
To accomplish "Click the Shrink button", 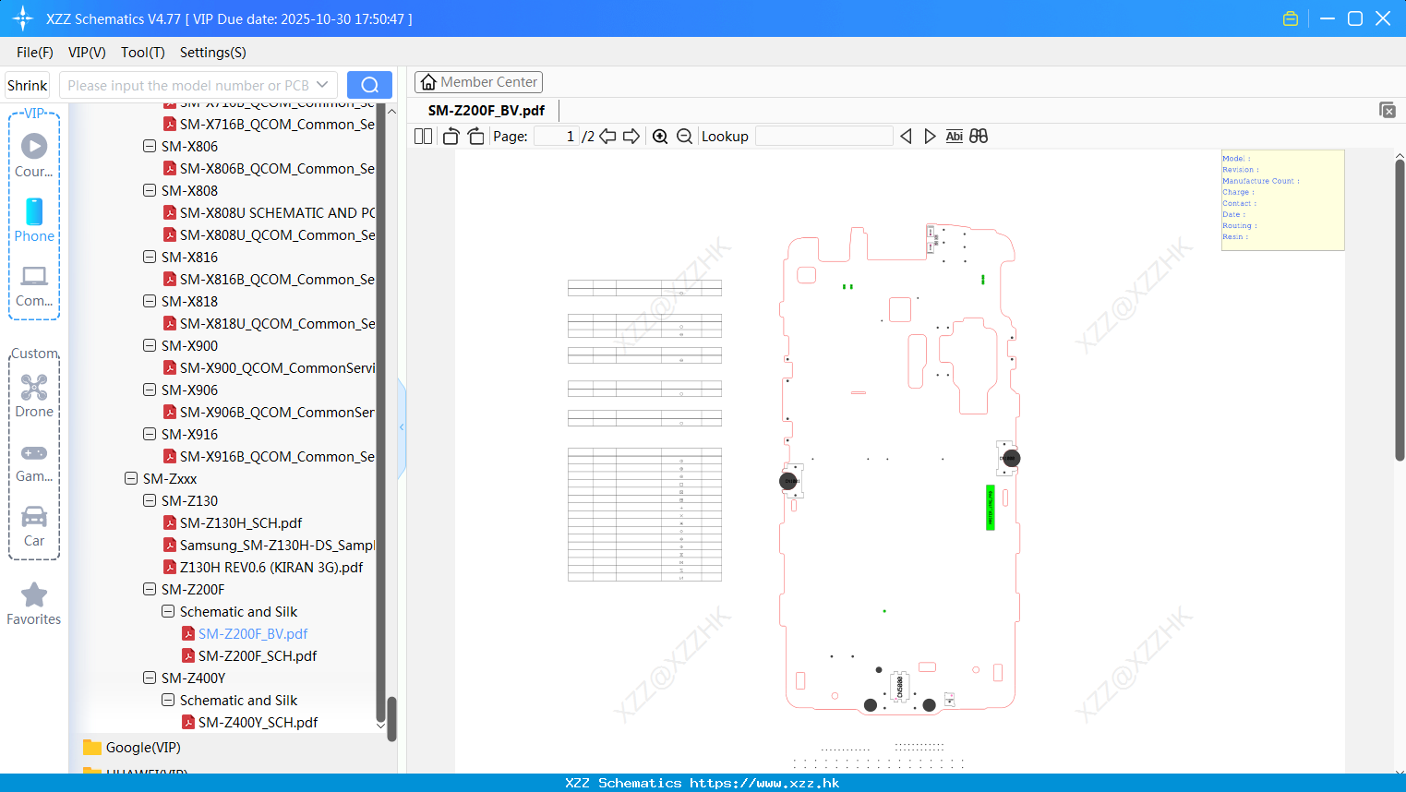I will click(28, 85).
